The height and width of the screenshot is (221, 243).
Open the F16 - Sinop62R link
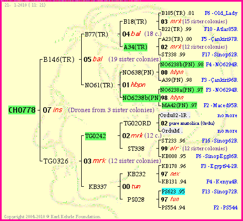pos(220,141)
